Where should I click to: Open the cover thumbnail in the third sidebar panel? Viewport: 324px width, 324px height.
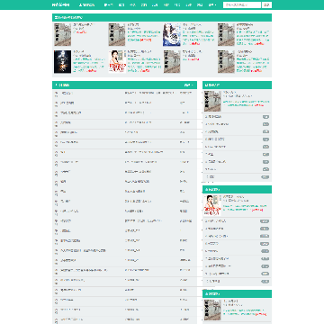click(x=212, y=310)
